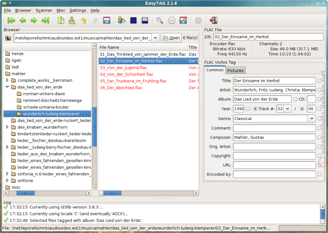Switch to the Pictures tab
The image size is (328, 233).
pyautogui.click(x=235, y=70)
